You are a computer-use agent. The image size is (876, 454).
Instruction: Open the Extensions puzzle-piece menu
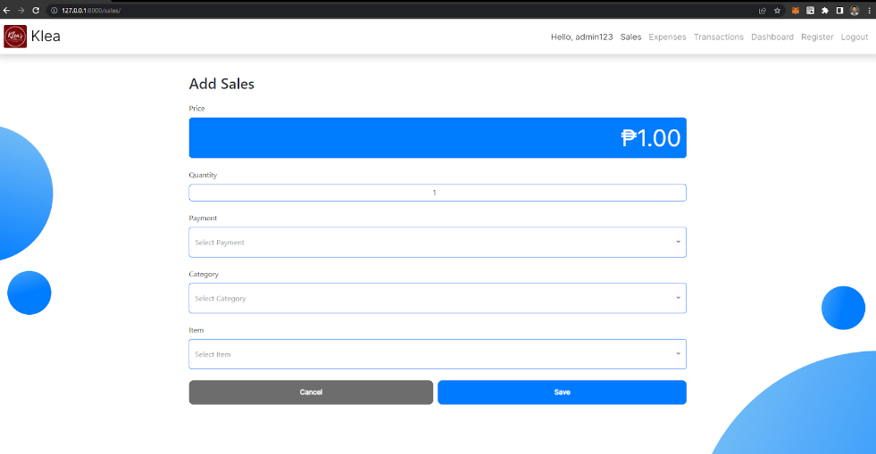[824, 11]
